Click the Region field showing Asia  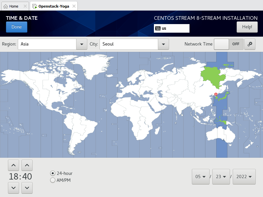47,44
